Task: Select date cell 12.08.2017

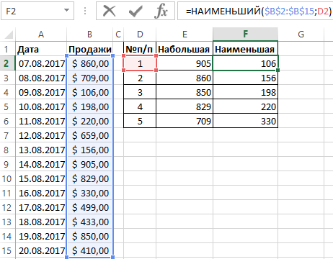Action: [41, 135]
